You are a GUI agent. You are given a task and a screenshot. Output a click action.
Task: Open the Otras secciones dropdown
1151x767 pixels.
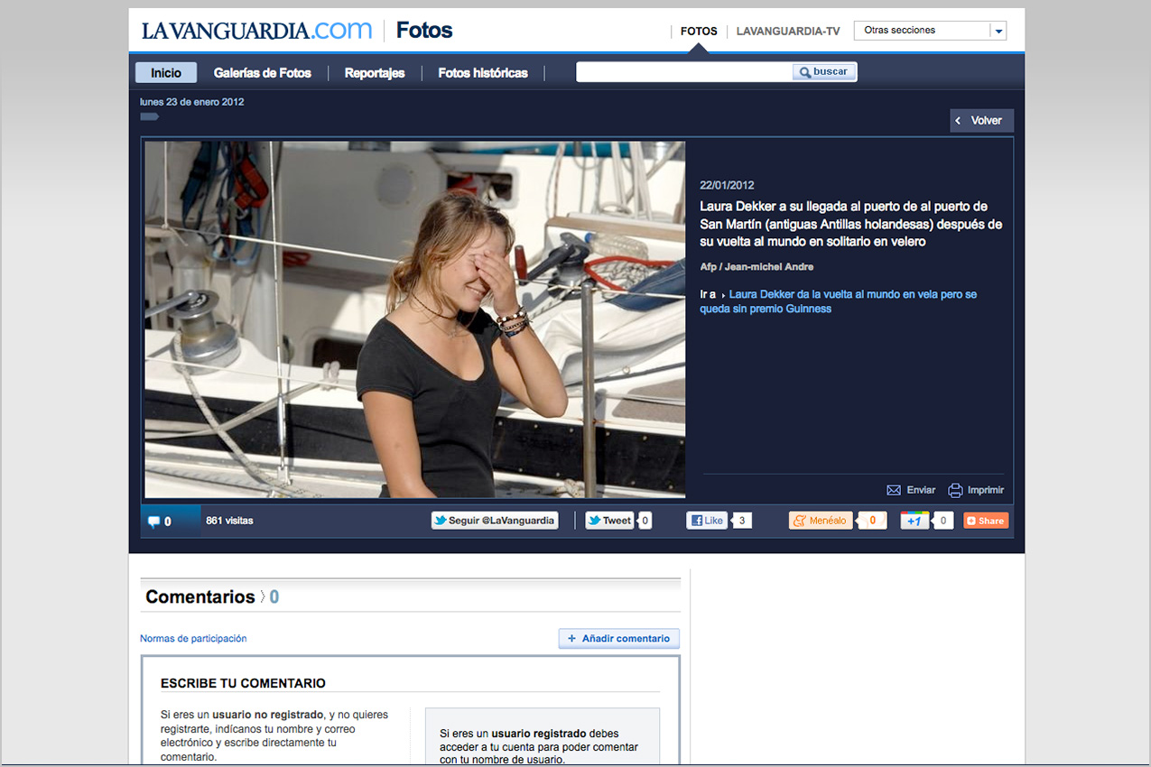coord(930,31)
